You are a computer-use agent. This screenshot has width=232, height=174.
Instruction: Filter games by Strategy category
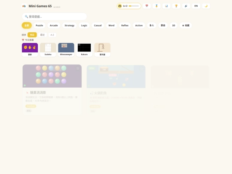(70, 25)
